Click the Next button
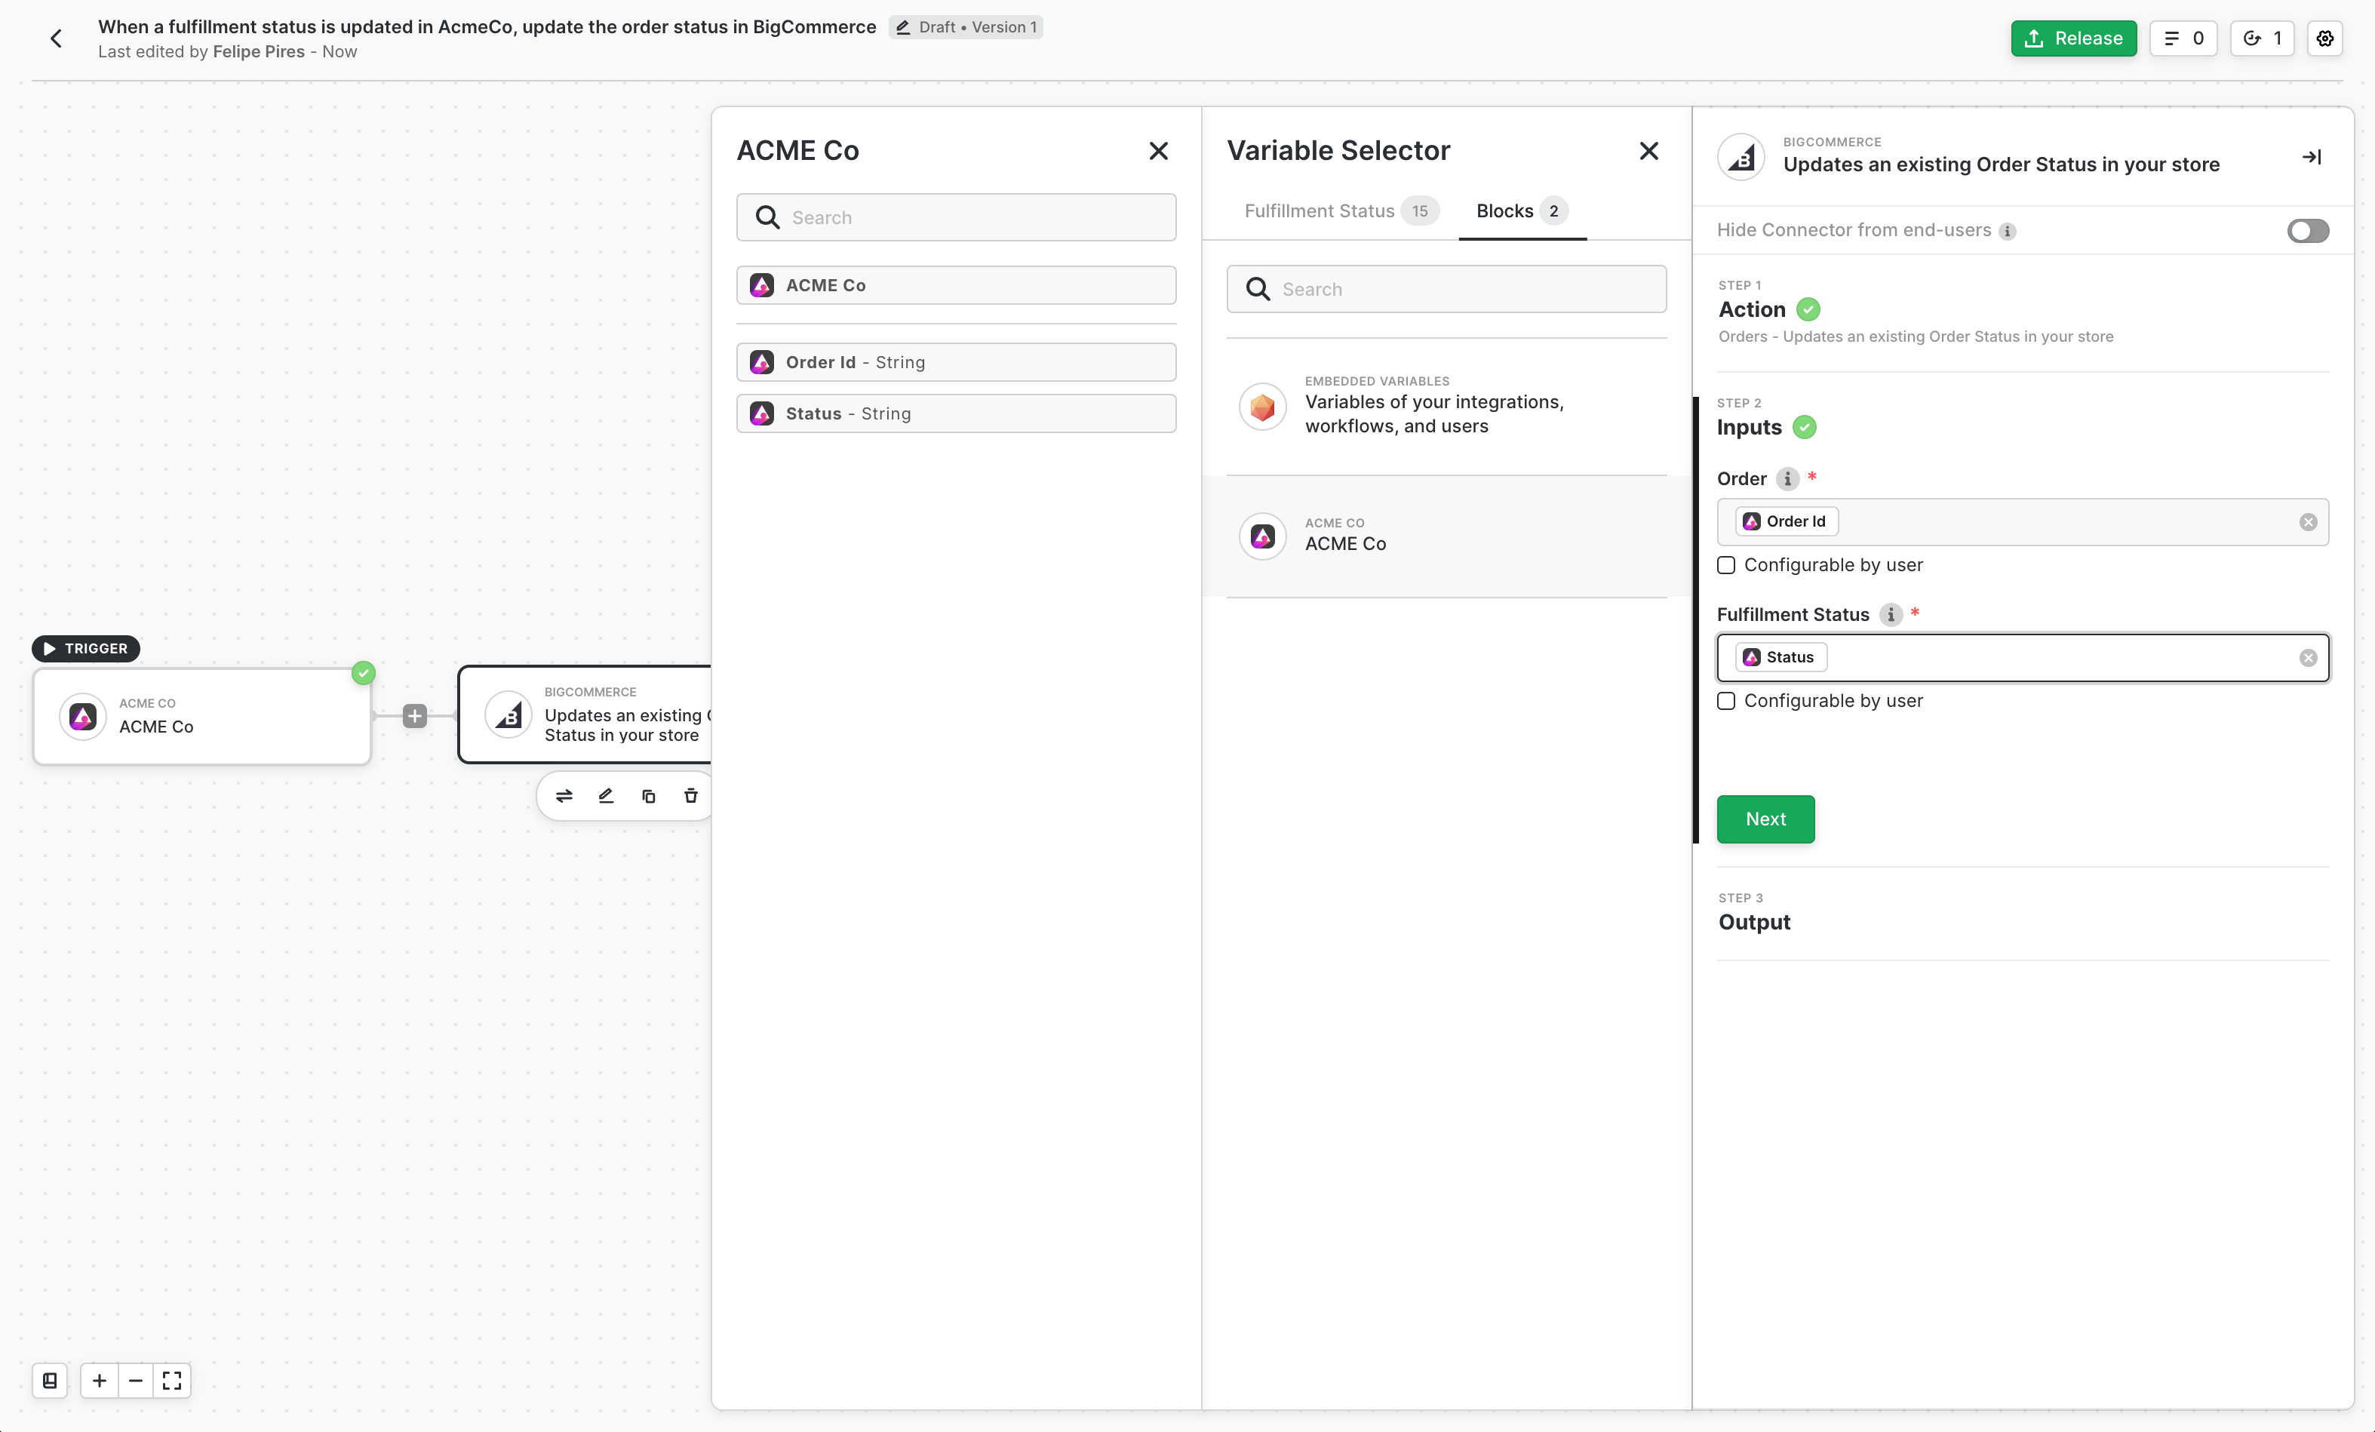2375x1432 pixels. click(x=1765, y=819)
